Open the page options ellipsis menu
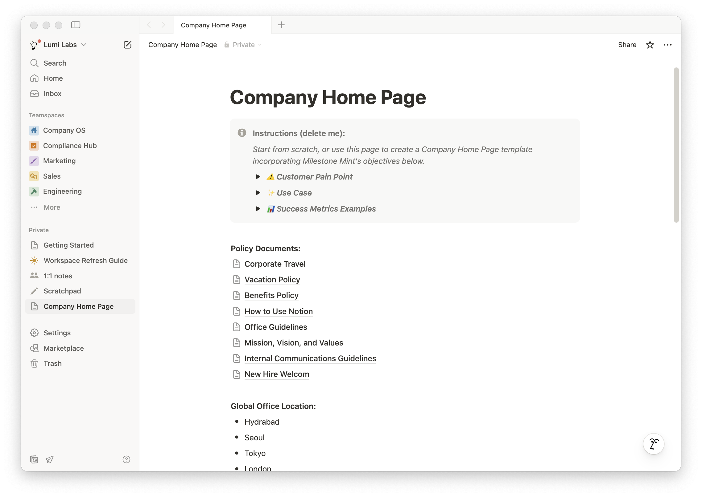Viewport: 702px width, 497px height. 667,45
